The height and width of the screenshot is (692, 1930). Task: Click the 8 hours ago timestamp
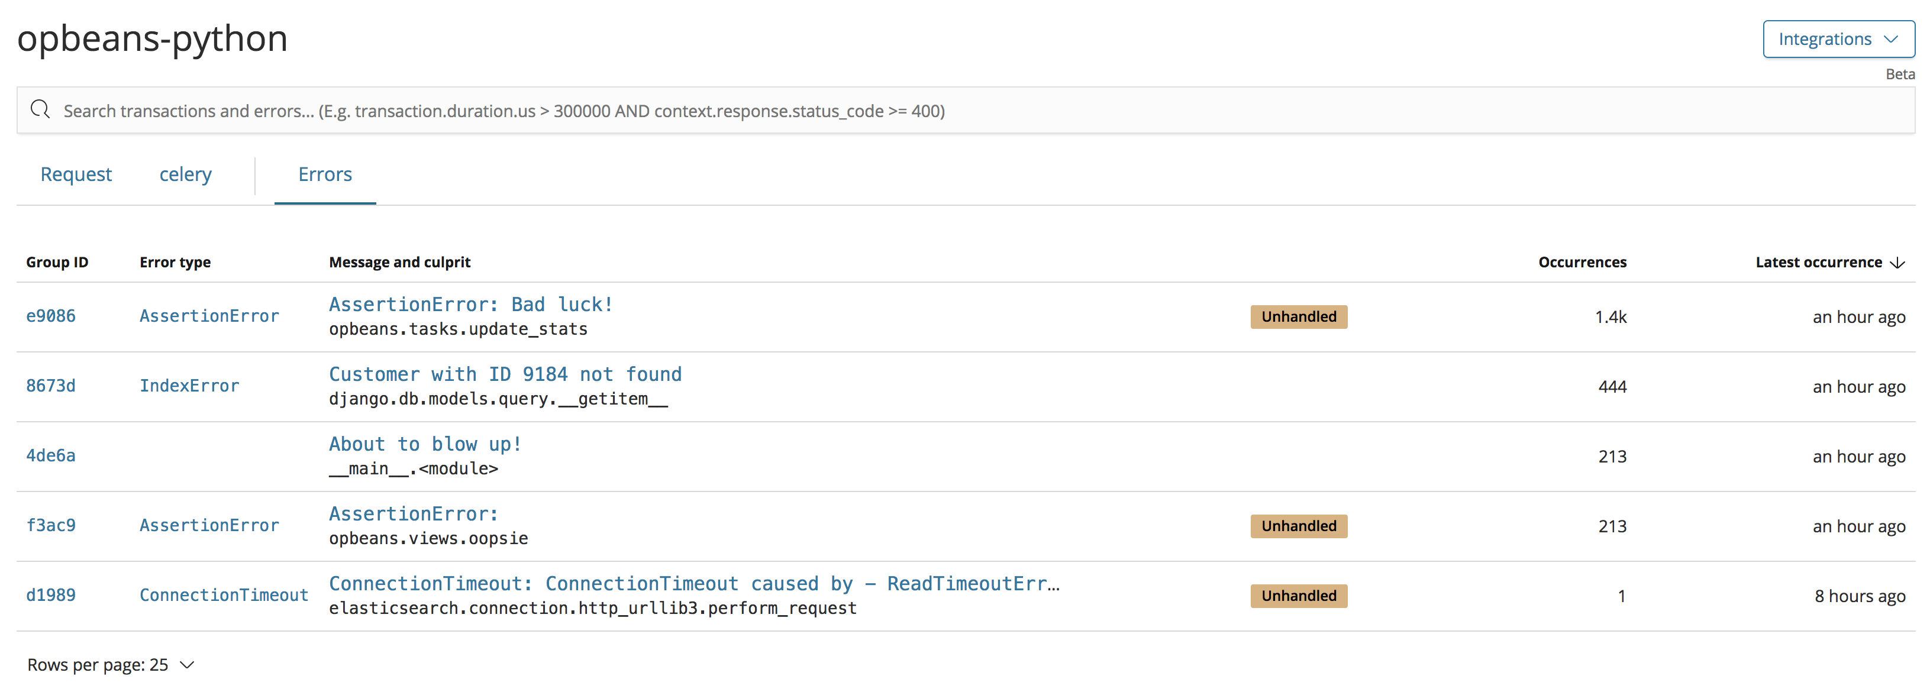click(1860, 596)
